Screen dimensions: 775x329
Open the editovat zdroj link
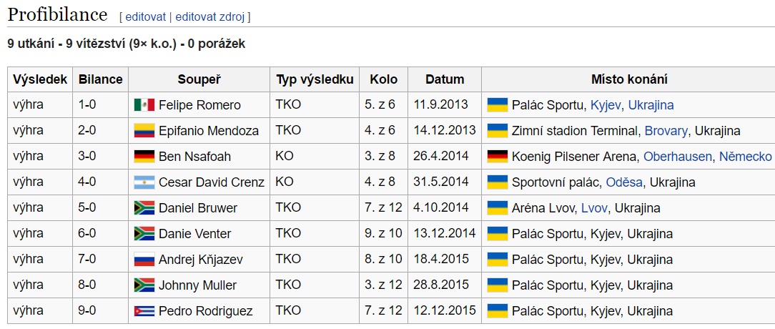pyautogui.click(x=210, y=17)
